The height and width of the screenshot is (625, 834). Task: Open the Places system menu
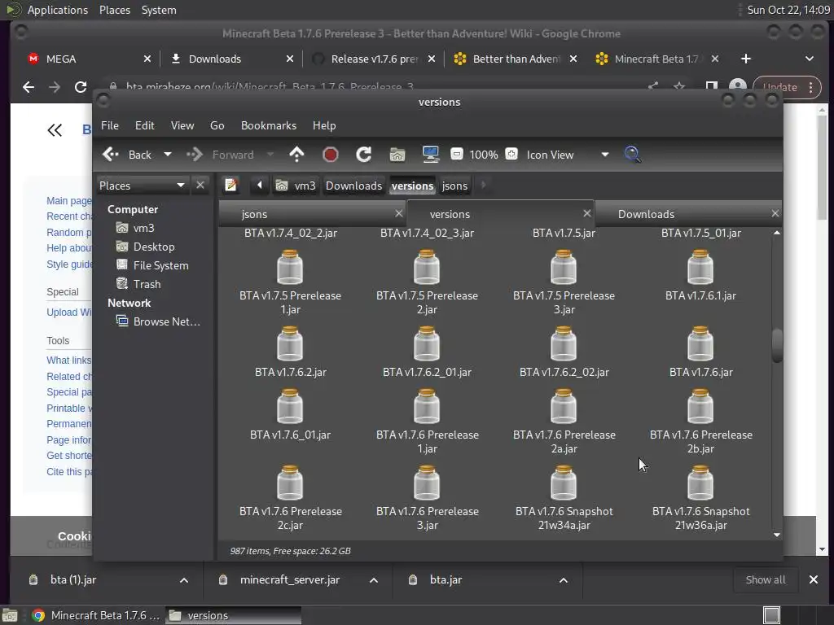point(115,10)
